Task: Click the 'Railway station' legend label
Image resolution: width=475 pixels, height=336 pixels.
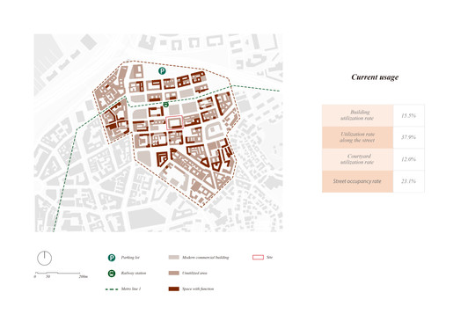Action: [134, 274]
